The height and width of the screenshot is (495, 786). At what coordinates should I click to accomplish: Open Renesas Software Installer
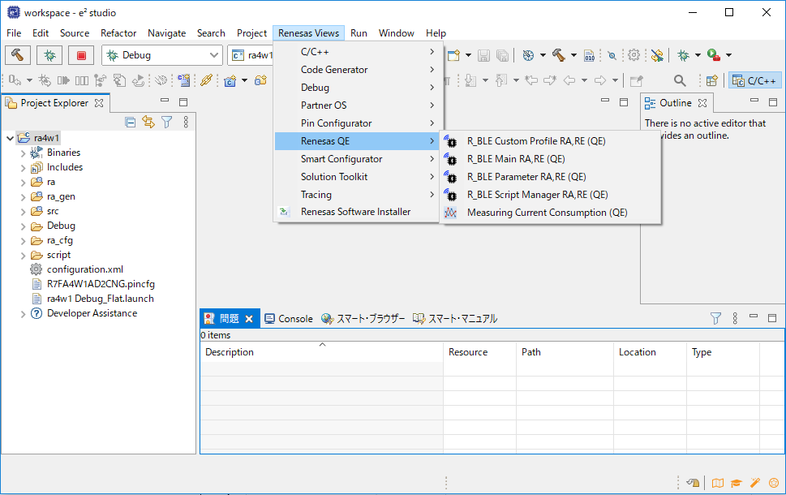point(357,212)
